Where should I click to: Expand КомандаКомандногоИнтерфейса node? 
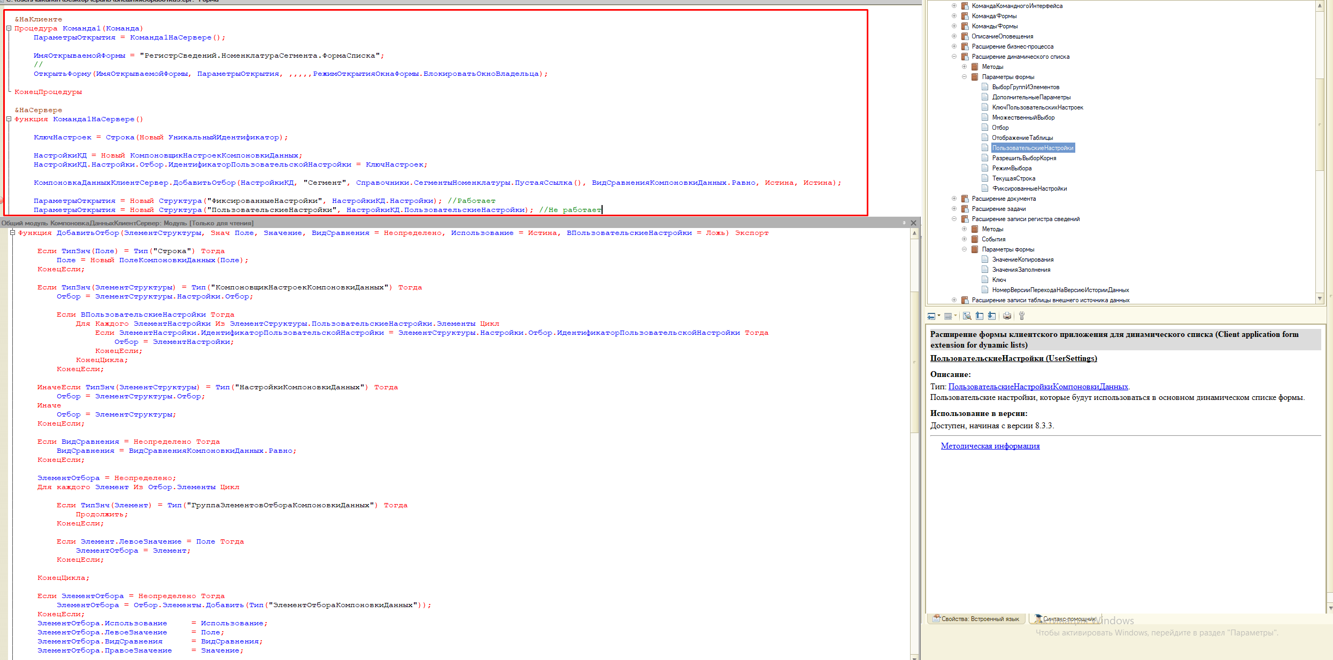pyautogui.click(x=954, y=6)
